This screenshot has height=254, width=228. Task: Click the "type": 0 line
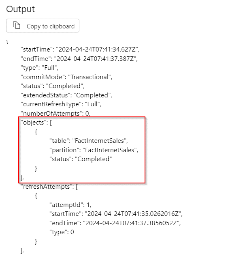pyautogui.click(x=62, y=232)
